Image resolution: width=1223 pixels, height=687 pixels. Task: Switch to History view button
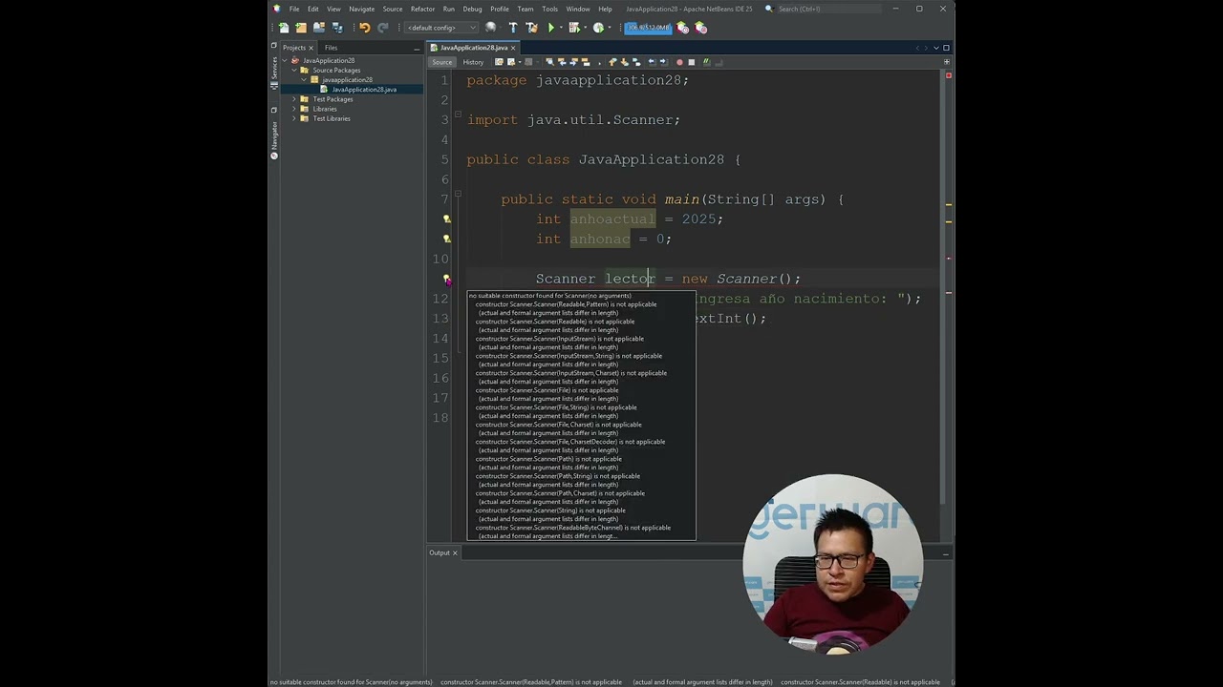pyautogui.click(x=473, y=62)
